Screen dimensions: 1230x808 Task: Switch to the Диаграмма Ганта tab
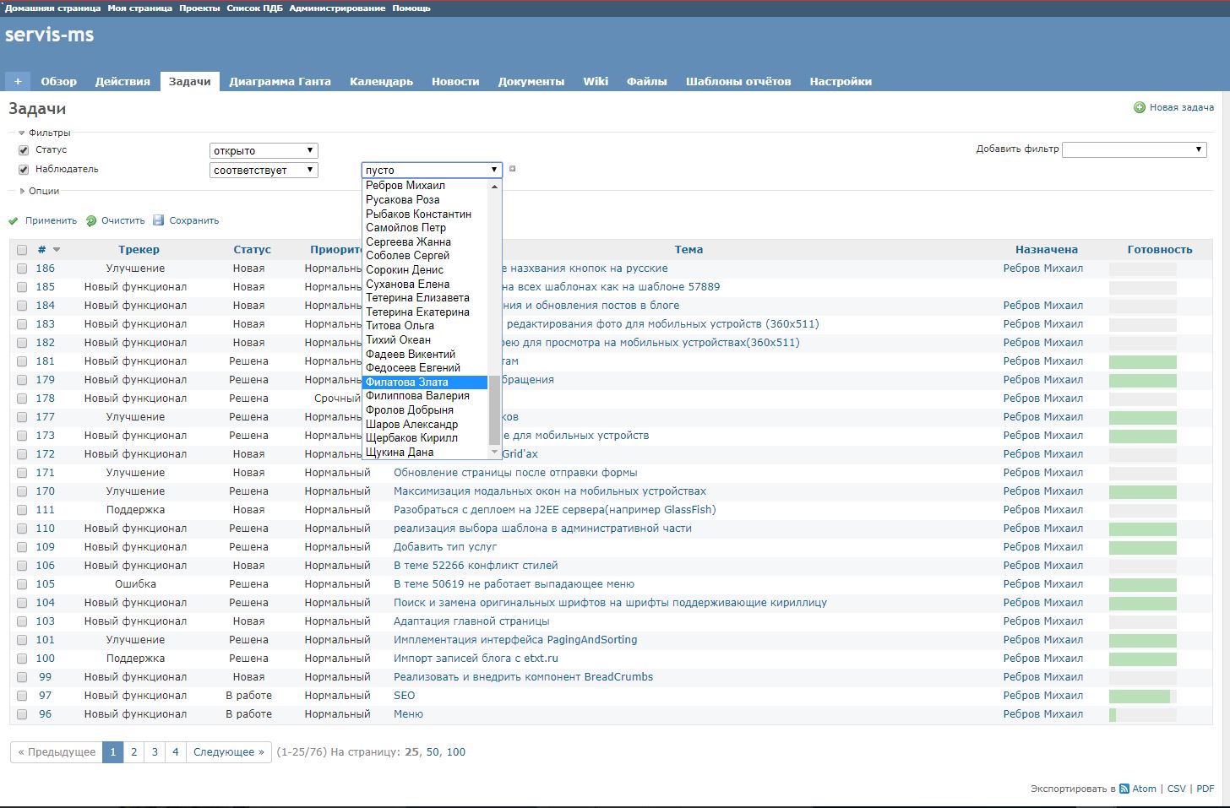pos(280,81)
